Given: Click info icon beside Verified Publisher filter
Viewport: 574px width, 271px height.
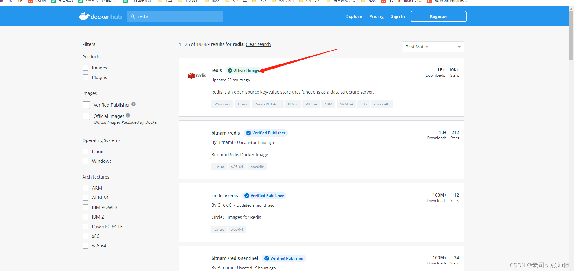Looking at the screenshot, I should click(x=133, y=104).
